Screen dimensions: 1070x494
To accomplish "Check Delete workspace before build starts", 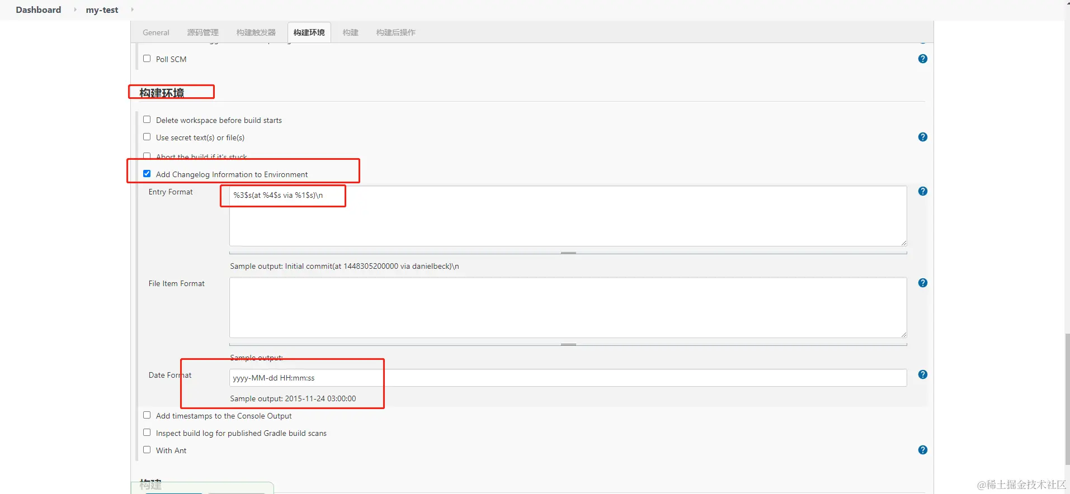I will tap(147, 119).
